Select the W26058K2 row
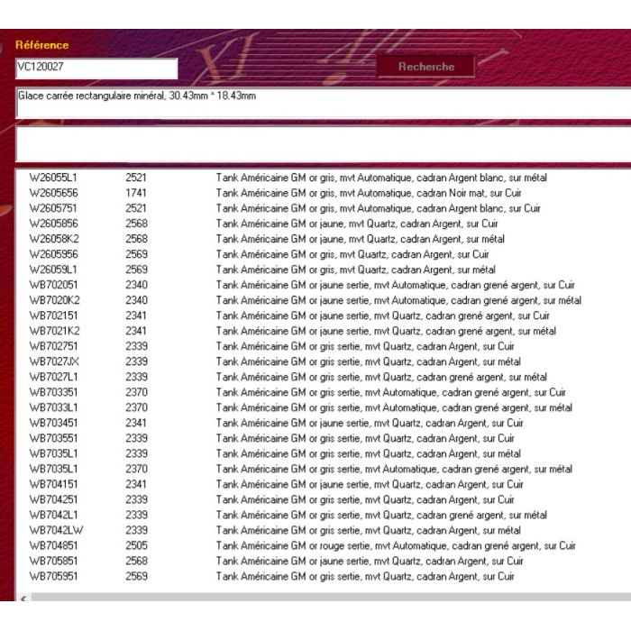The height and width of the screenshot is (631, 631). 54,239
